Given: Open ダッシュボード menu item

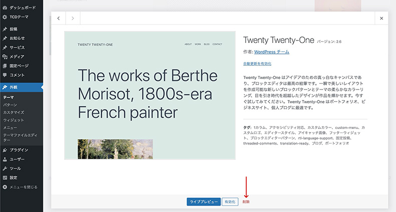Looking at the screenshot, I should click(x=22, y=7).
